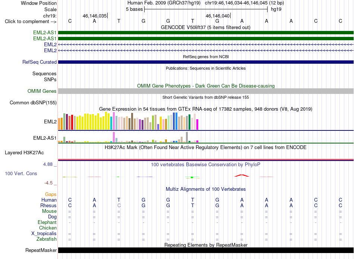Click the -4.5 PhyloP lower limit value
The image size is (354, 259).
click(48, 183)
